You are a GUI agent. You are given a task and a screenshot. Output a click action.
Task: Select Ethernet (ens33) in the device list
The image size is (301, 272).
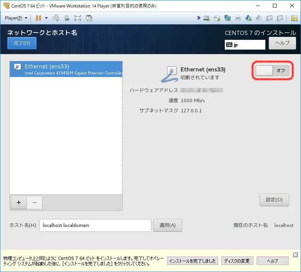click(66, 69)
